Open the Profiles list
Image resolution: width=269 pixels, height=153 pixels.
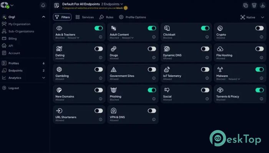(23, 63)
